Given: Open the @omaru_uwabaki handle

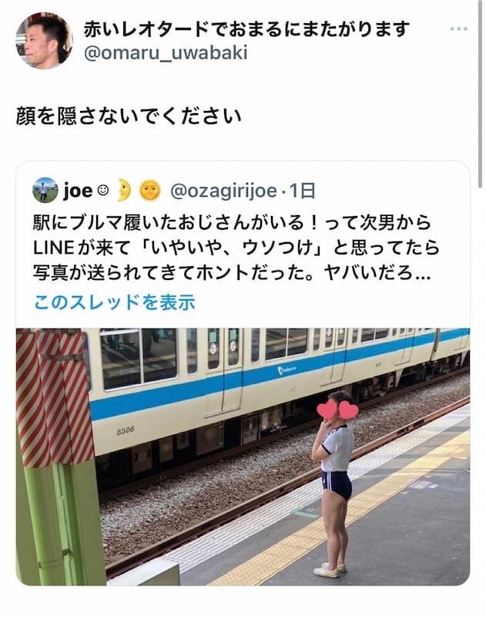Looking at the screenshot, I should tap(166, 53).
